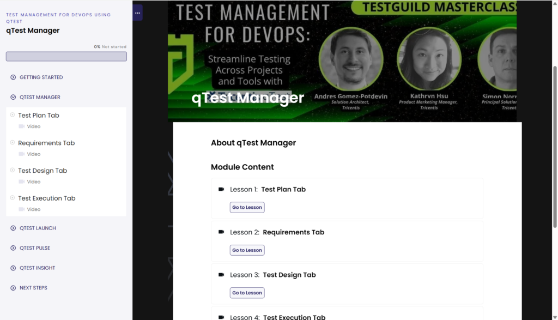
Task: Select QTEST PULSE in the sidebar
Action: pyautogui.click(x=34, y=247)
